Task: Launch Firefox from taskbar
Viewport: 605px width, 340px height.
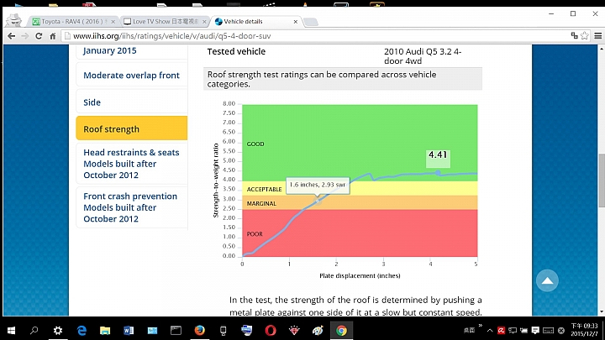Action: pos(199,331)
